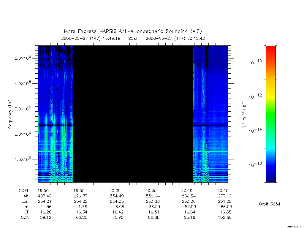The height and width of the screenshot is (228, 304).
Task: Click the start time 19:49:18 in subtitle
Action: (x=112, y=38)
